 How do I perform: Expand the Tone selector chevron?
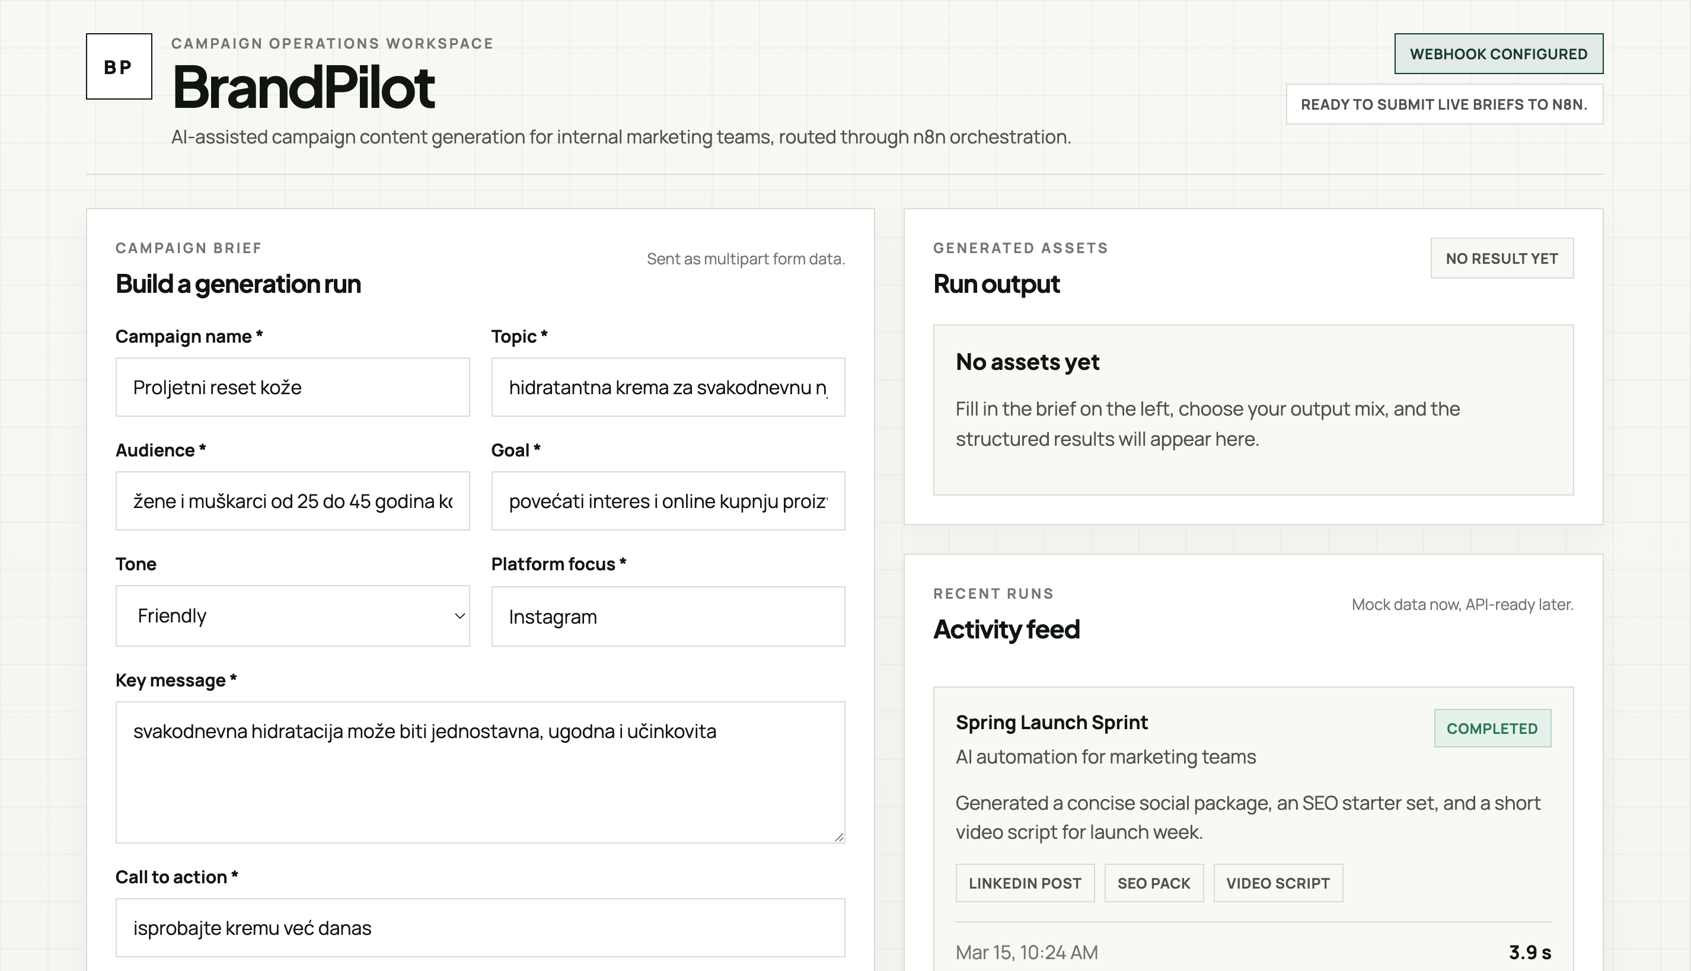tap(460, 615)
